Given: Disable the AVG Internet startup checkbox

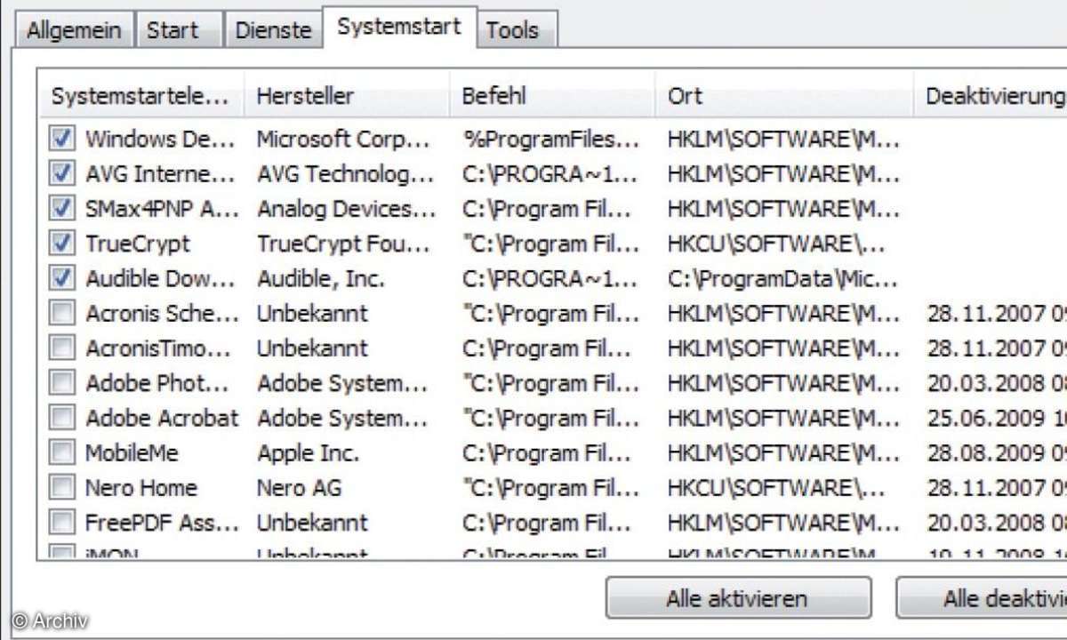Looking at the screenshot, I should click(62, 173).
